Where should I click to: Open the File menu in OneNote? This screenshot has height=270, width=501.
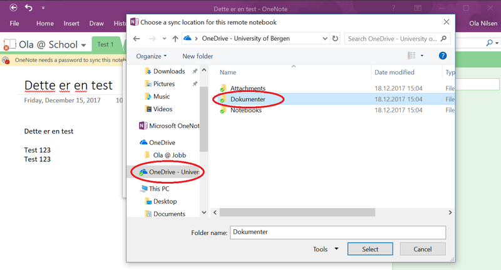pos(14,24)
